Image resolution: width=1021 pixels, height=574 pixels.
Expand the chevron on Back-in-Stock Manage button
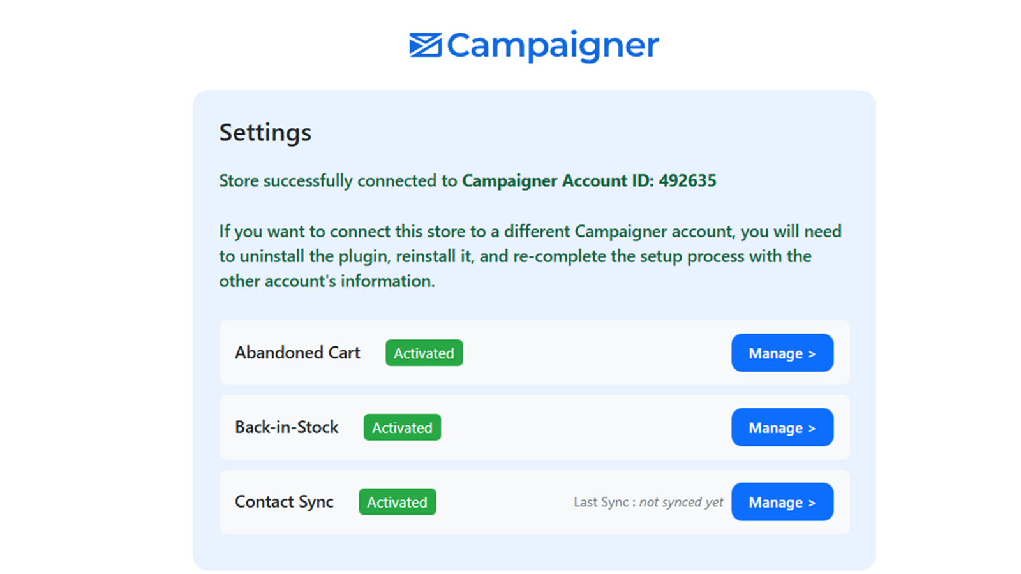click(812, 428)
